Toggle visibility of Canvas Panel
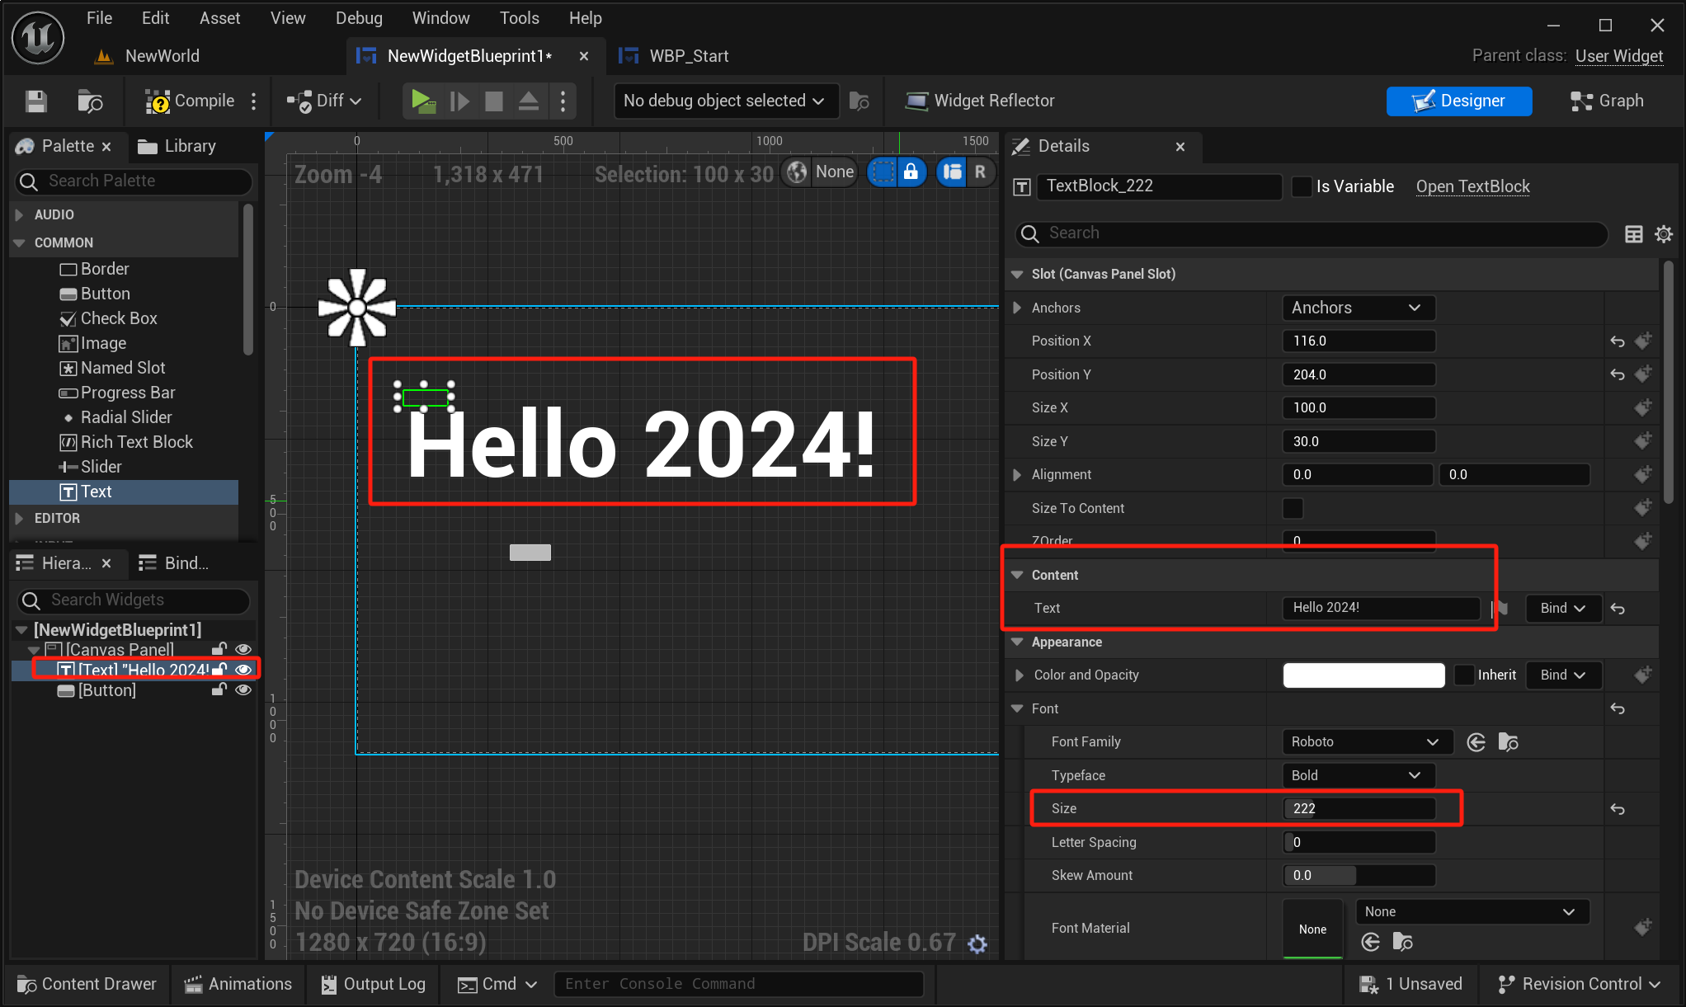Image resolution: width=1686 pixels, height=1007 pixels. pos(243,649)
